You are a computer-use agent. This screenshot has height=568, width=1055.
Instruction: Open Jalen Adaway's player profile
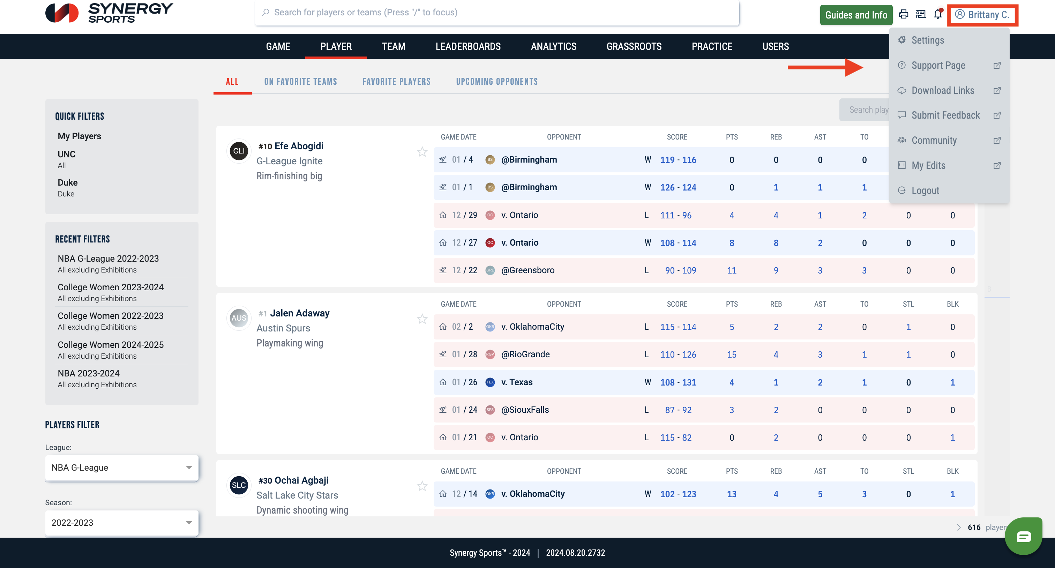(299, 313)
